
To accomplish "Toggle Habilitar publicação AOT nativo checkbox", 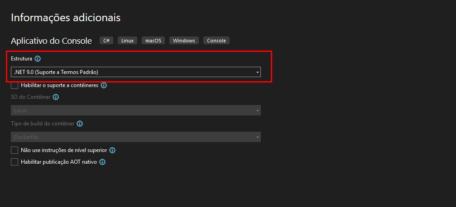I will pos(14,162).
